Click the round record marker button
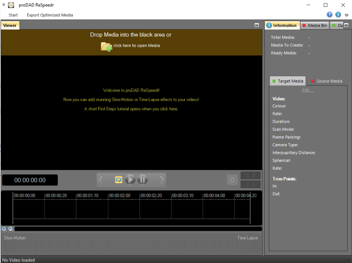This screenshot has height=263, width=352. point(232,180)
